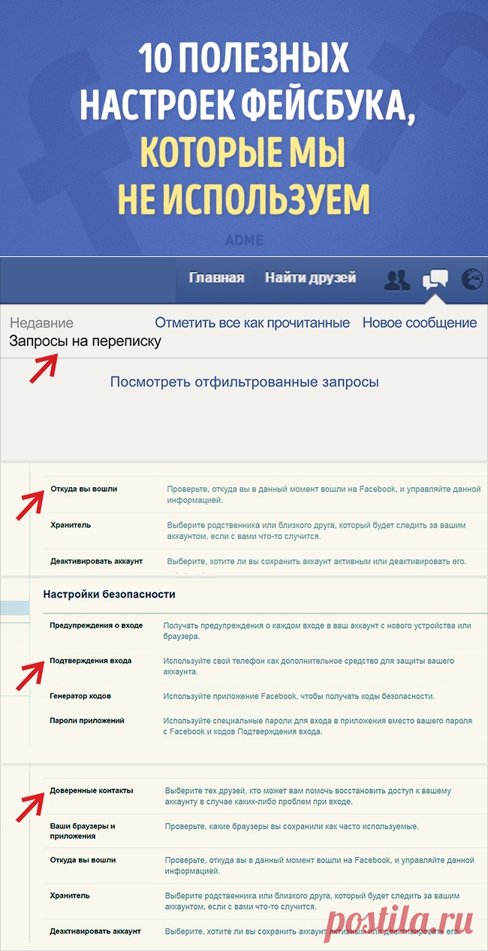Screen dimensions: 488x951
Task: Click the description 'Проверьте, какие браузеры вы сохранили'
Action: [x=291, y=826]
